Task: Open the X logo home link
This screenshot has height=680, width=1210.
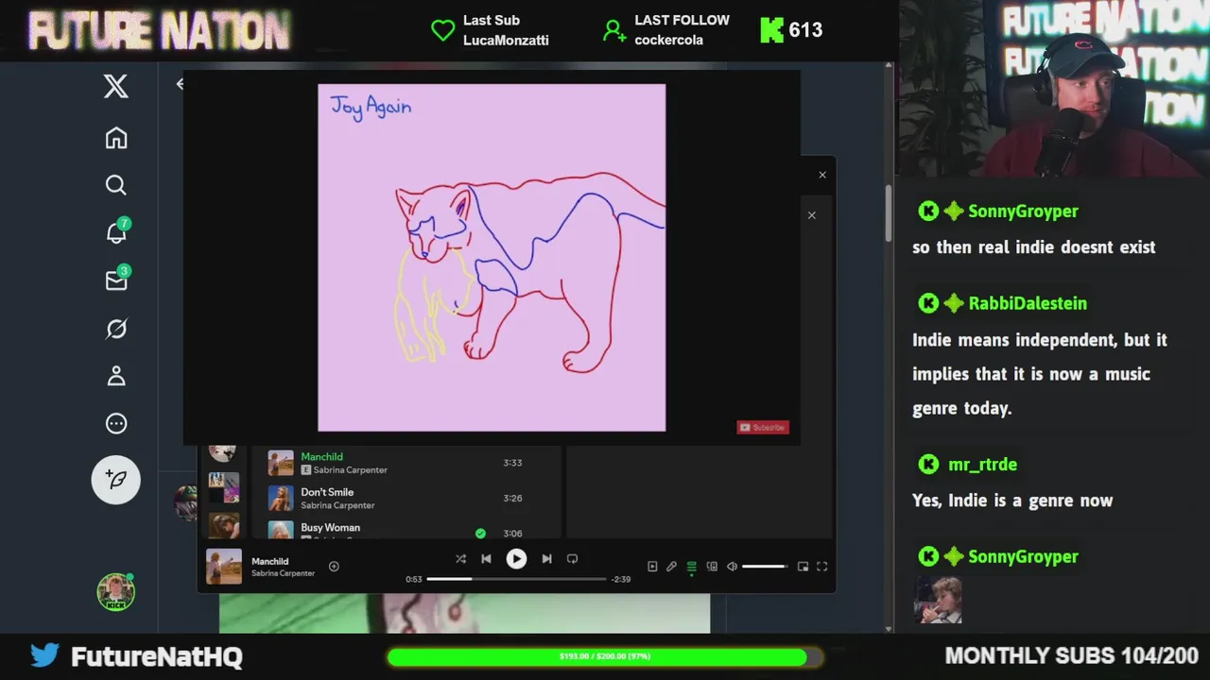Action: [x=115, y=87]
